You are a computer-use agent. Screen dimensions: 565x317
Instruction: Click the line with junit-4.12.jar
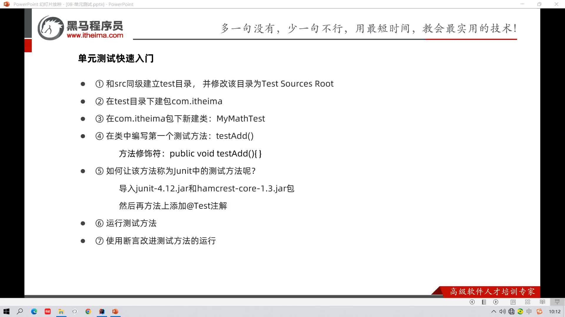pos(207,188)
